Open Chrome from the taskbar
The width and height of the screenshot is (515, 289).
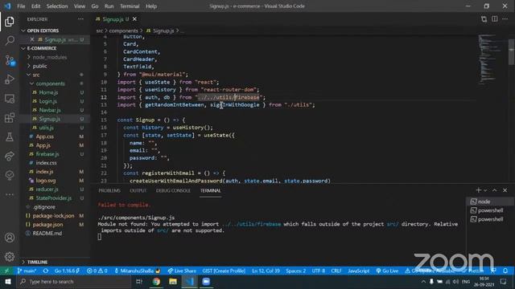156,282
